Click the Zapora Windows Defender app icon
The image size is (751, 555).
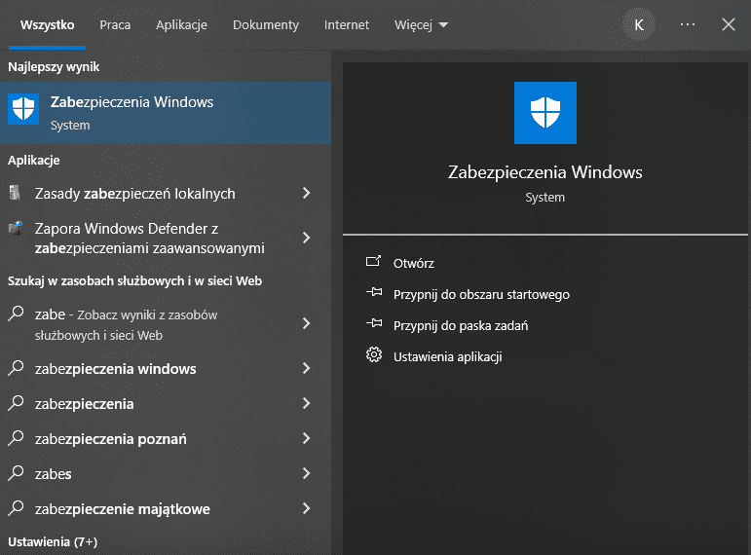tap(16, 228)
